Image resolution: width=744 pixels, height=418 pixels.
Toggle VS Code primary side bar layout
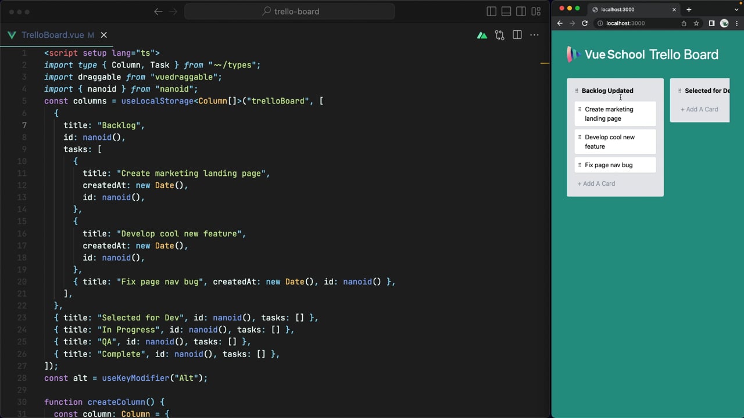[491, 11]
